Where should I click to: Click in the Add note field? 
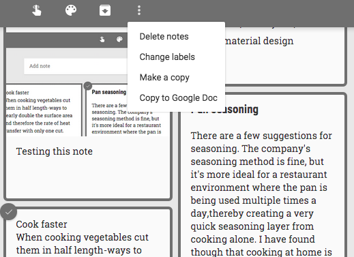76,66
